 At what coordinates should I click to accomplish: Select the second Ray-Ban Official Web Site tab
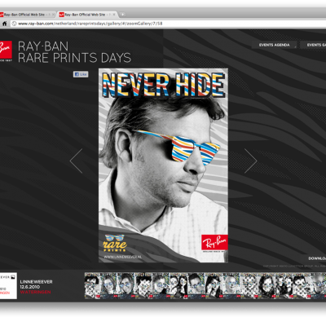87,15
